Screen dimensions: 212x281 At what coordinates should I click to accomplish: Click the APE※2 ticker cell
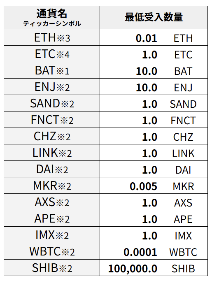[52, 218]
